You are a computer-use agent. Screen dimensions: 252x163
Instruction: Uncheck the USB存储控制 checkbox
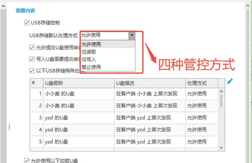pyautogui.click(x=27, y=23)
